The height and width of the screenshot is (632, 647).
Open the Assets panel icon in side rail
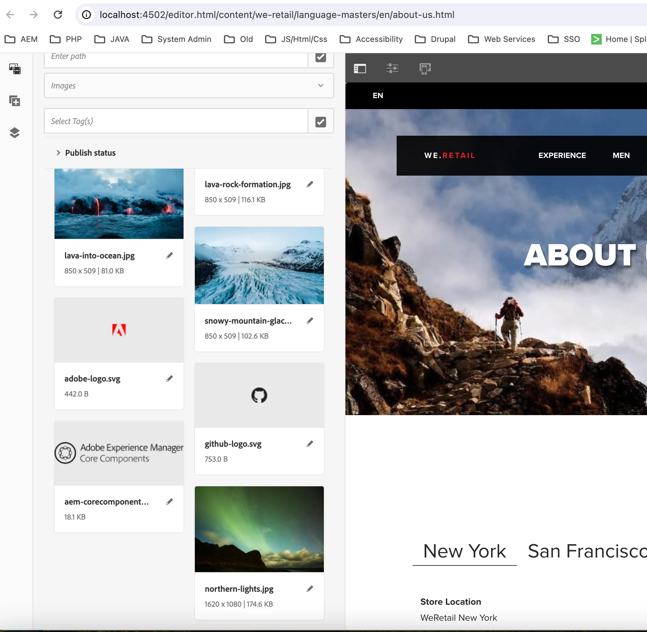15,69
